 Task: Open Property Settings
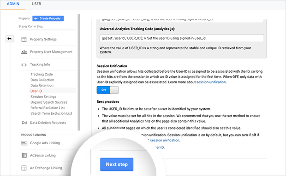(43, 39)
